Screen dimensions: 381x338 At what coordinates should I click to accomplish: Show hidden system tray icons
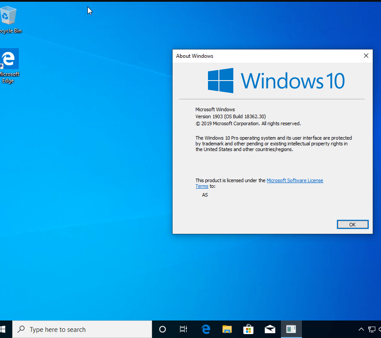[361, 329]
